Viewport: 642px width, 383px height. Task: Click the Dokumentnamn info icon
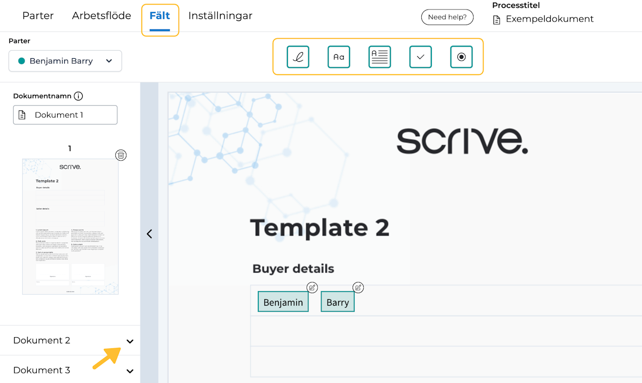pyautogui.click(x=78, y=96)
